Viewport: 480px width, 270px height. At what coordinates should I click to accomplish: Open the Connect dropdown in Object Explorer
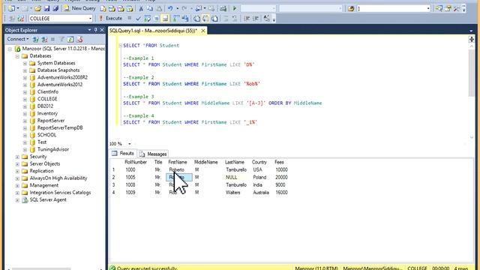[x=18, y=39]
